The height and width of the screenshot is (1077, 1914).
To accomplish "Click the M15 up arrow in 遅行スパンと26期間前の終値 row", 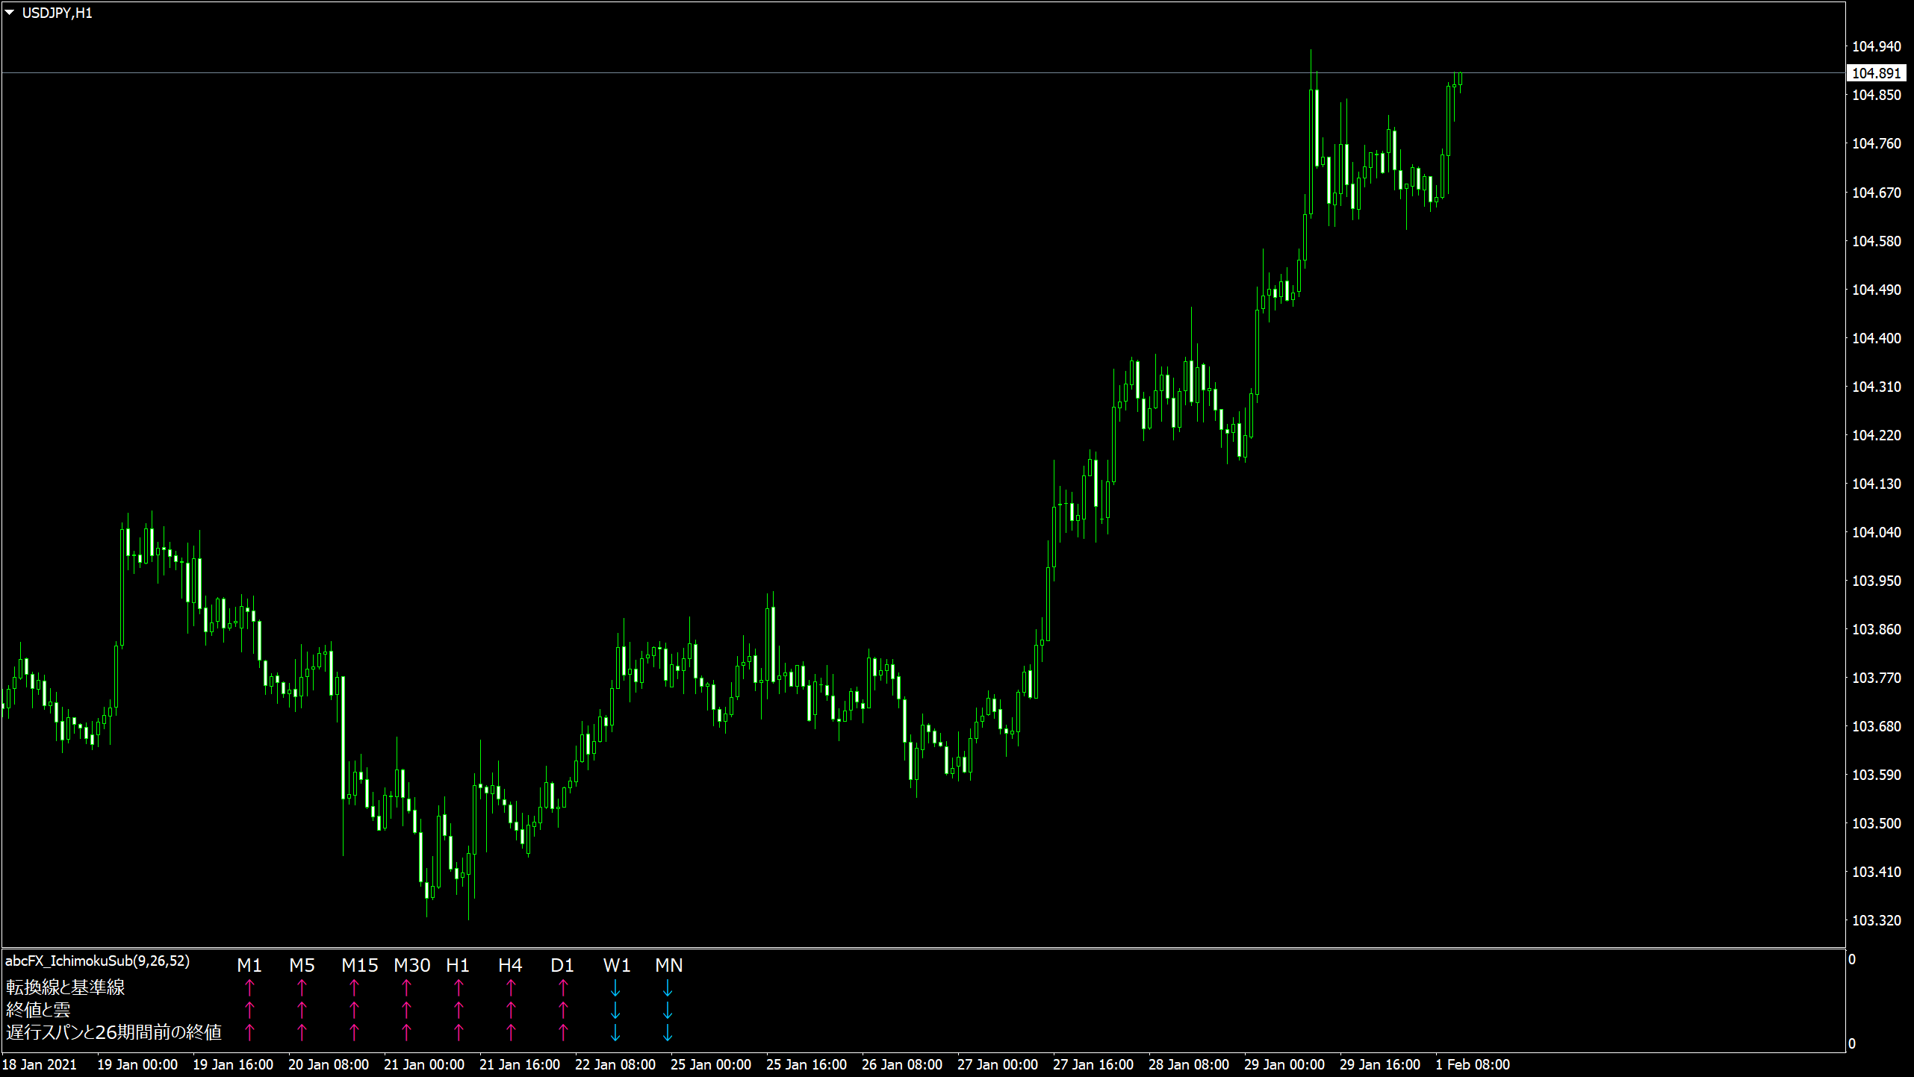I will point(355,1034).
